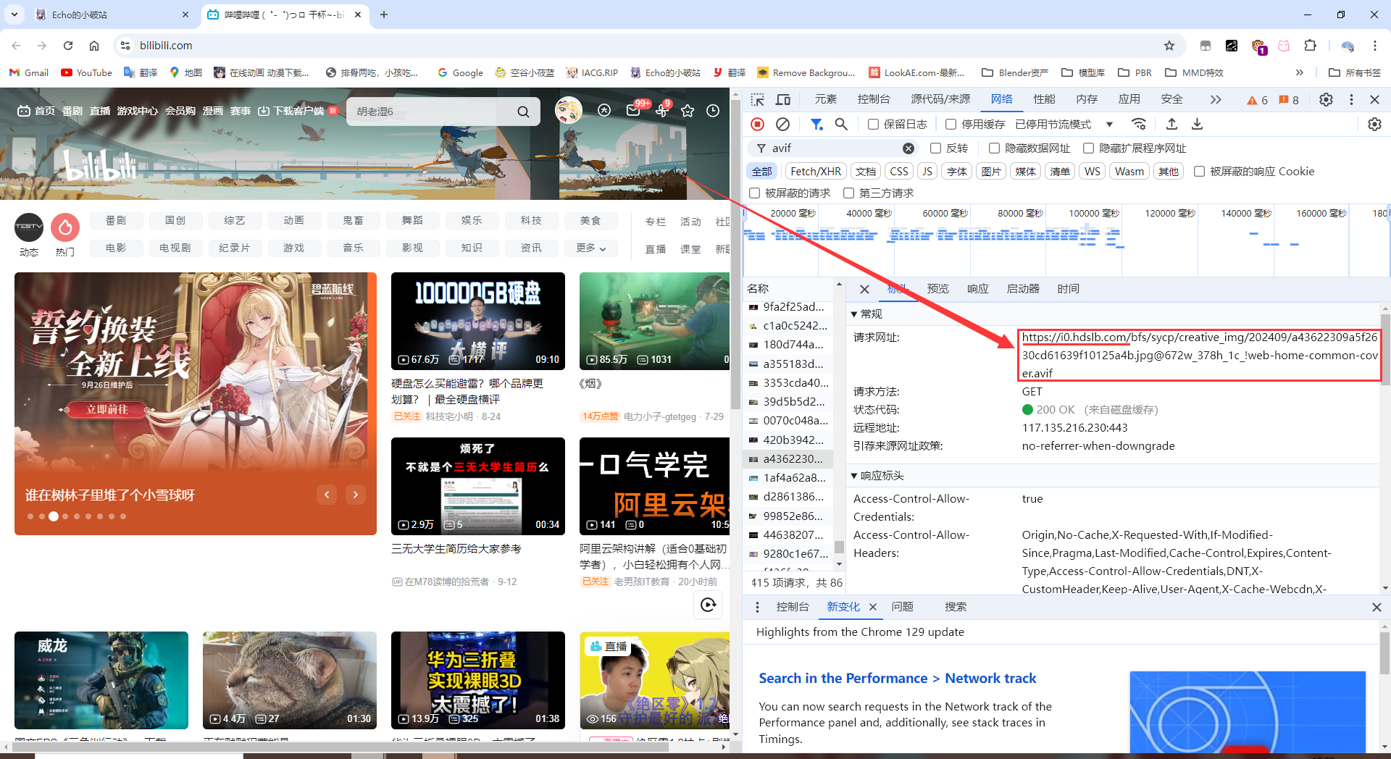Open drawer console three-dot menu
The image size is (1391, 759).
pyautogui.click(x=757, y=607)
